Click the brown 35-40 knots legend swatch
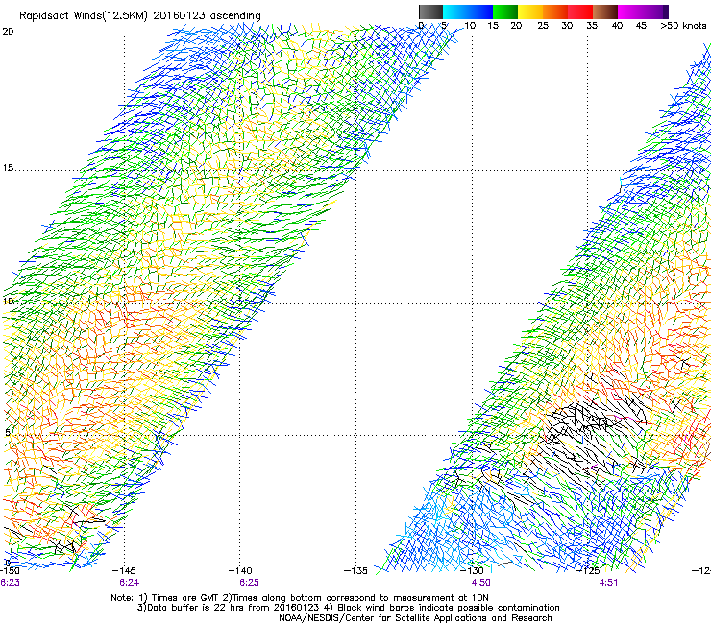 point(605,12)
